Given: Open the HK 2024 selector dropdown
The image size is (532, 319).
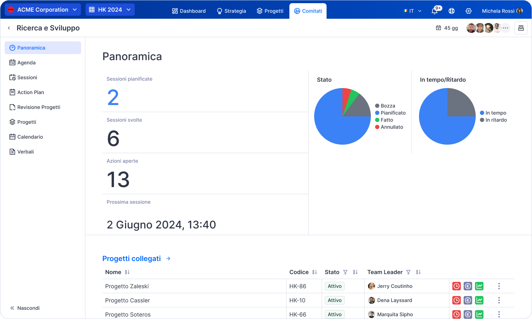Looking at the screenshot, I should pos(110,10).
